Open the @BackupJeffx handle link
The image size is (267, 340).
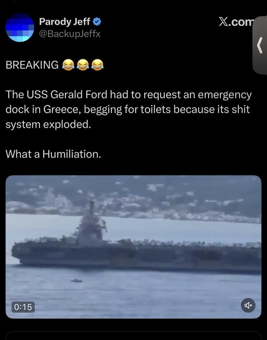click(70, 34)
